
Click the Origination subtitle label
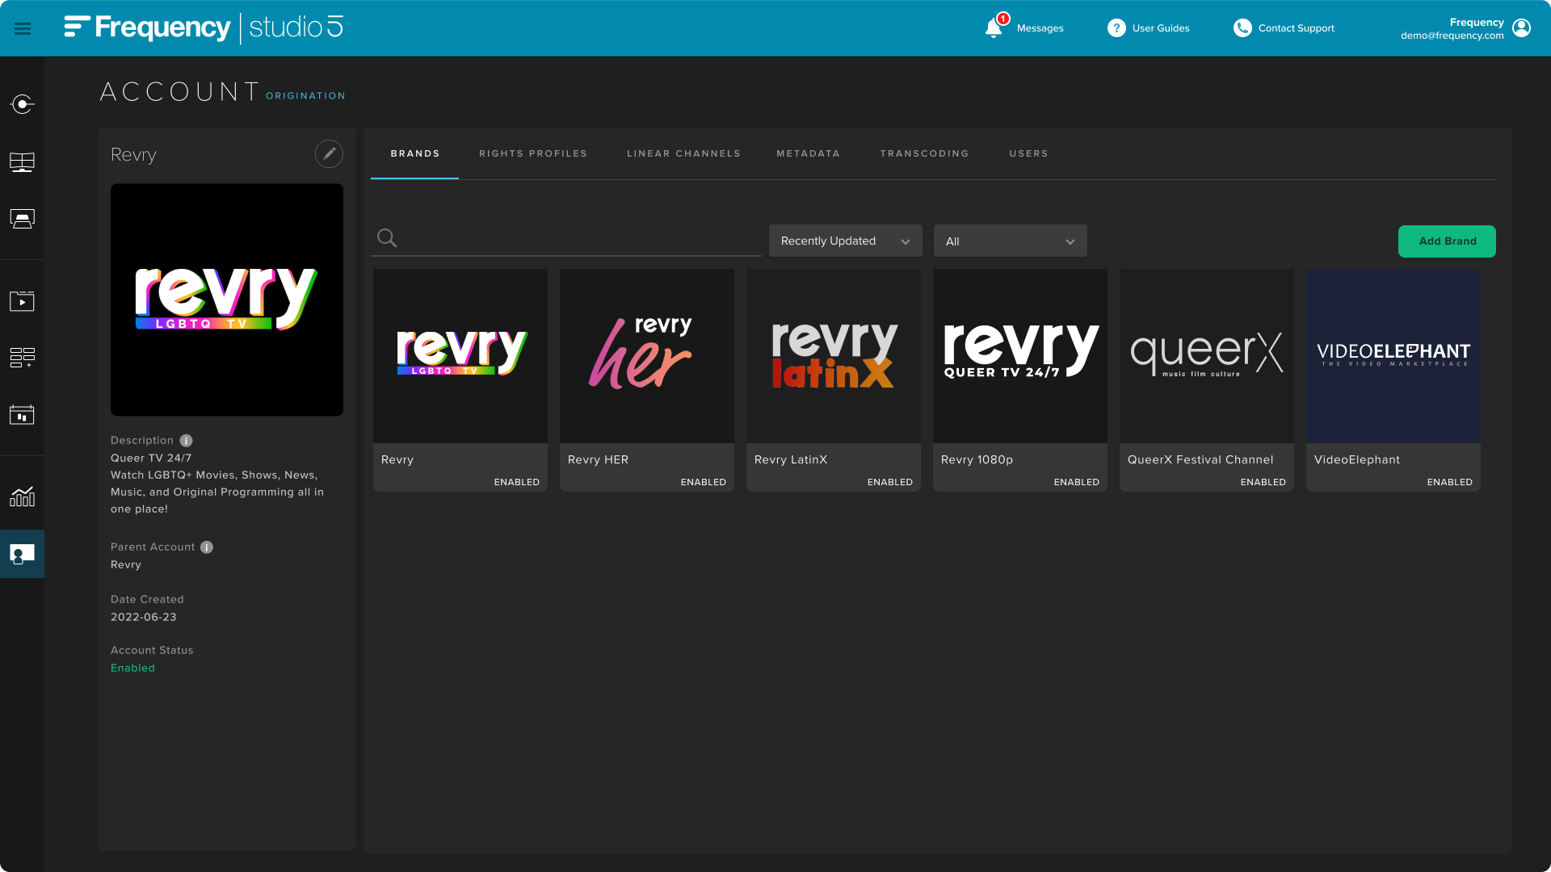click(x=305, y=95)
